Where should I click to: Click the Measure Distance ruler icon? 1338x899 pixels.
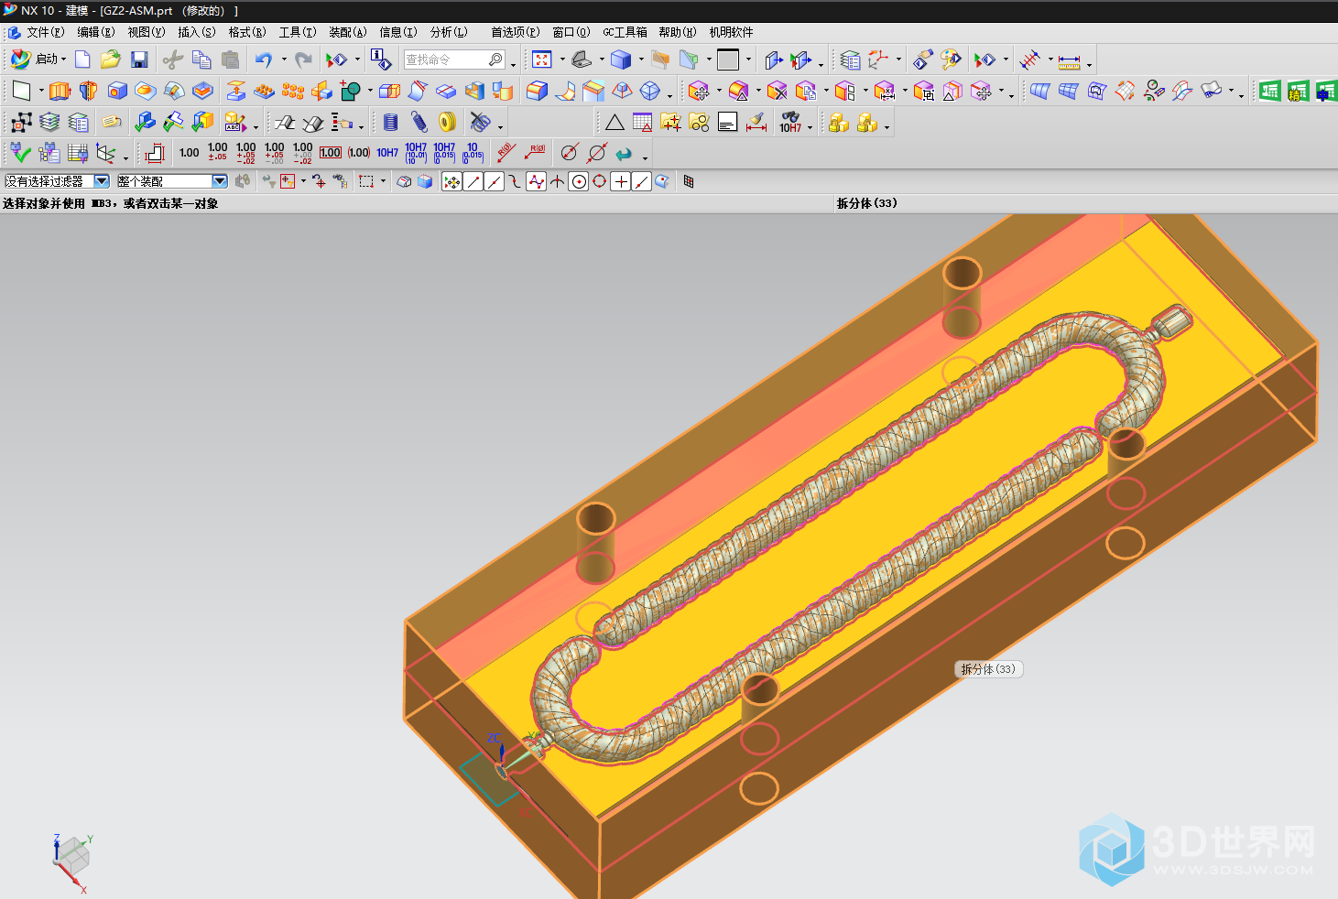pos(1069,60)
